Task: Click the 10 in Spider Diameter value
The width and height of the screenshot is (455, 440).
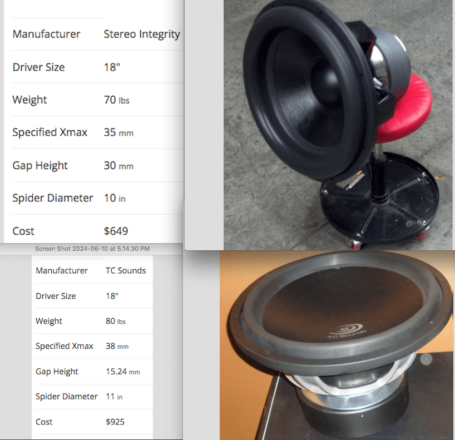Action: pos(115,198)
